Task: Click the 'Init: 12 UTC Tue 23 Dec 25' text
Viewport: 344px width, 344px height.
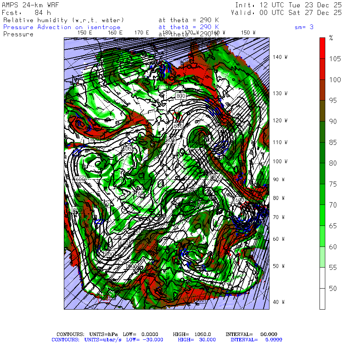Action: pos(288,5)
